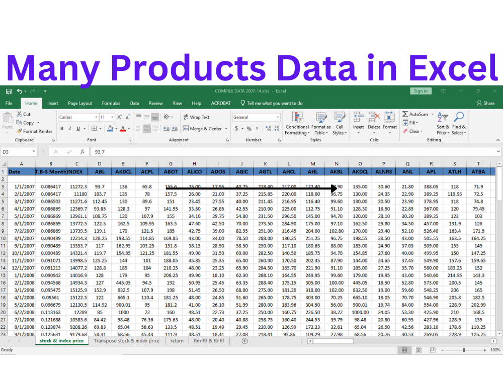Open the Merge & Center dropdown arrow

(226, 129)
